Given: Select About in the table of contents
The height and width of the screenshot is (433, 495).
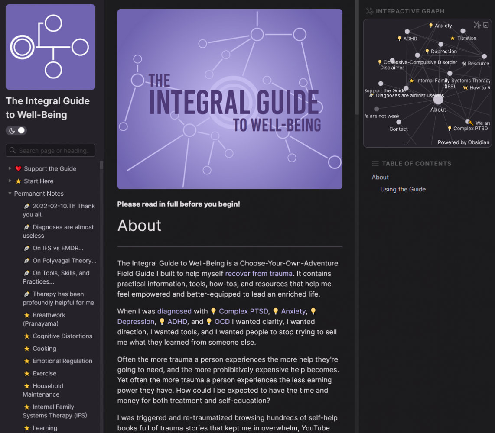Looking at the screenshot, I should [x=380, y=177].
